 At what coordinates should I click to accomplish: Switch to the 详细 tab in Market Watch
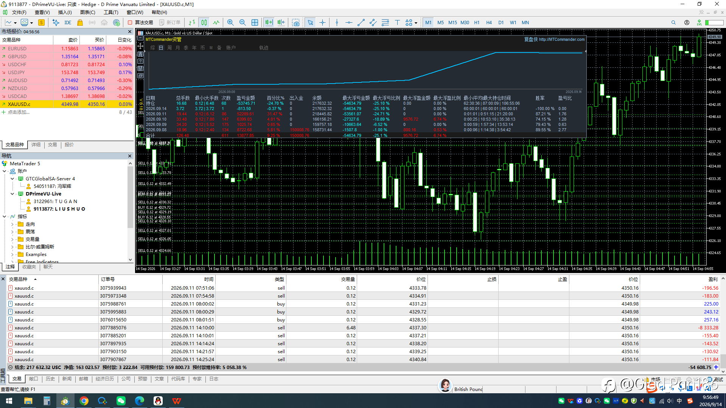pyautogui.click(x=36, y=145)
